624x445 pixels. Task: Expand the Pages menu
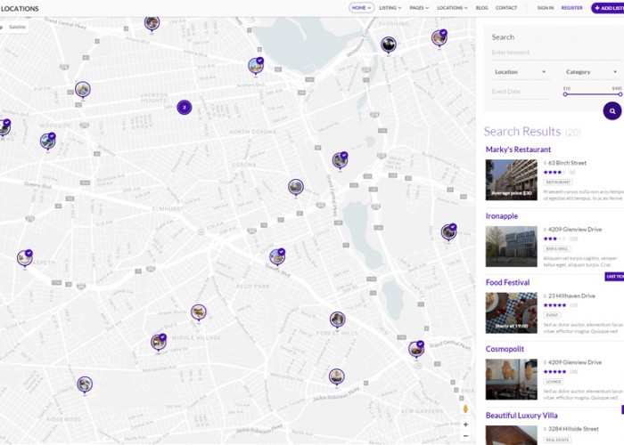(x=419, y=7)
